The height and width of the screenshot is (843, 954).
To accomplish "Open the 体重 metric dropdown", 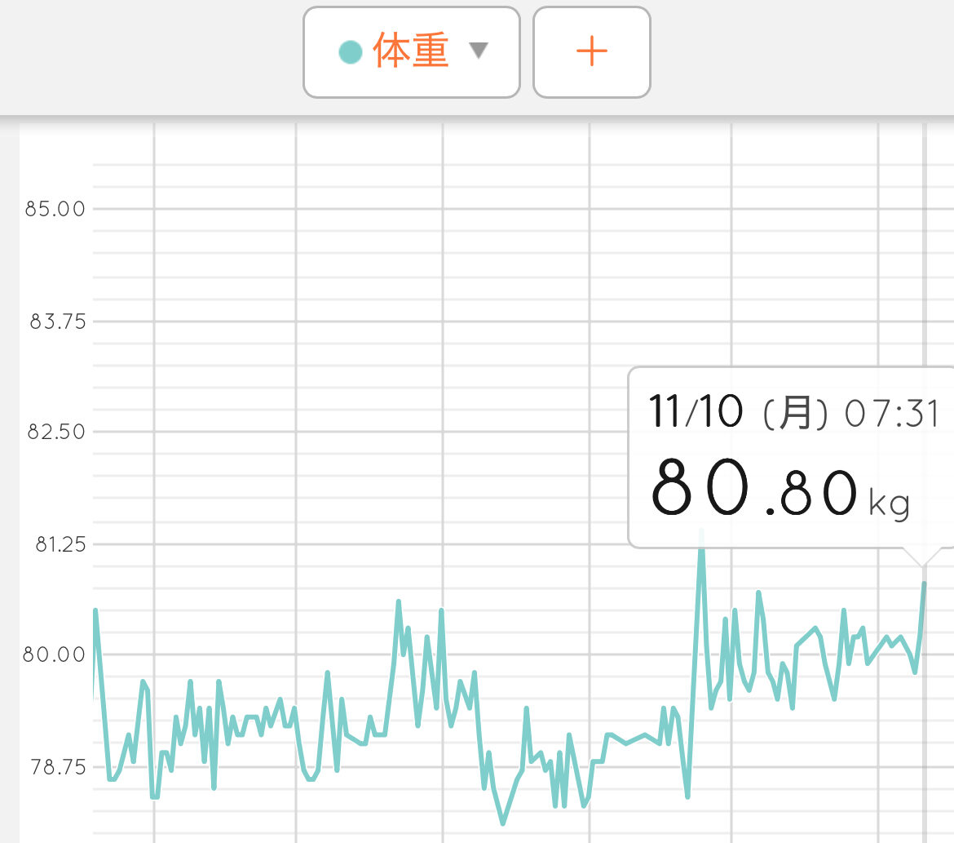I will [x=411, y=52].
